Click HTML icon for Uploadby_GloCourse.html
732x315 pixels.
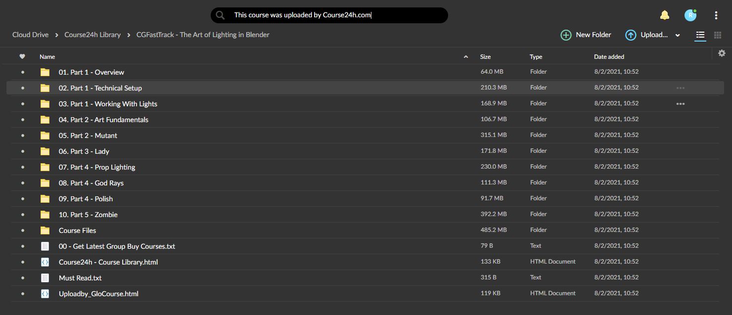45,294
